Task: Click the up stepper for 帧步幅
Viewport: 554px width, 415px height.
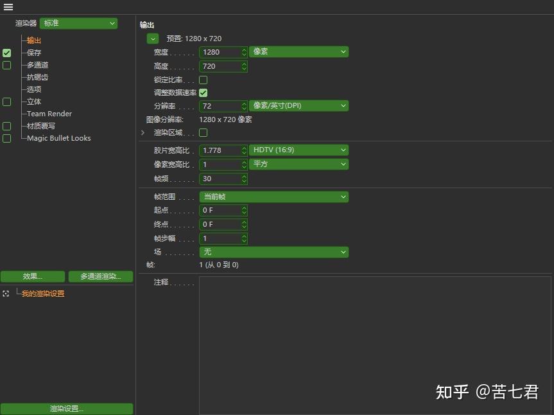Action: (x=243, y=236)
